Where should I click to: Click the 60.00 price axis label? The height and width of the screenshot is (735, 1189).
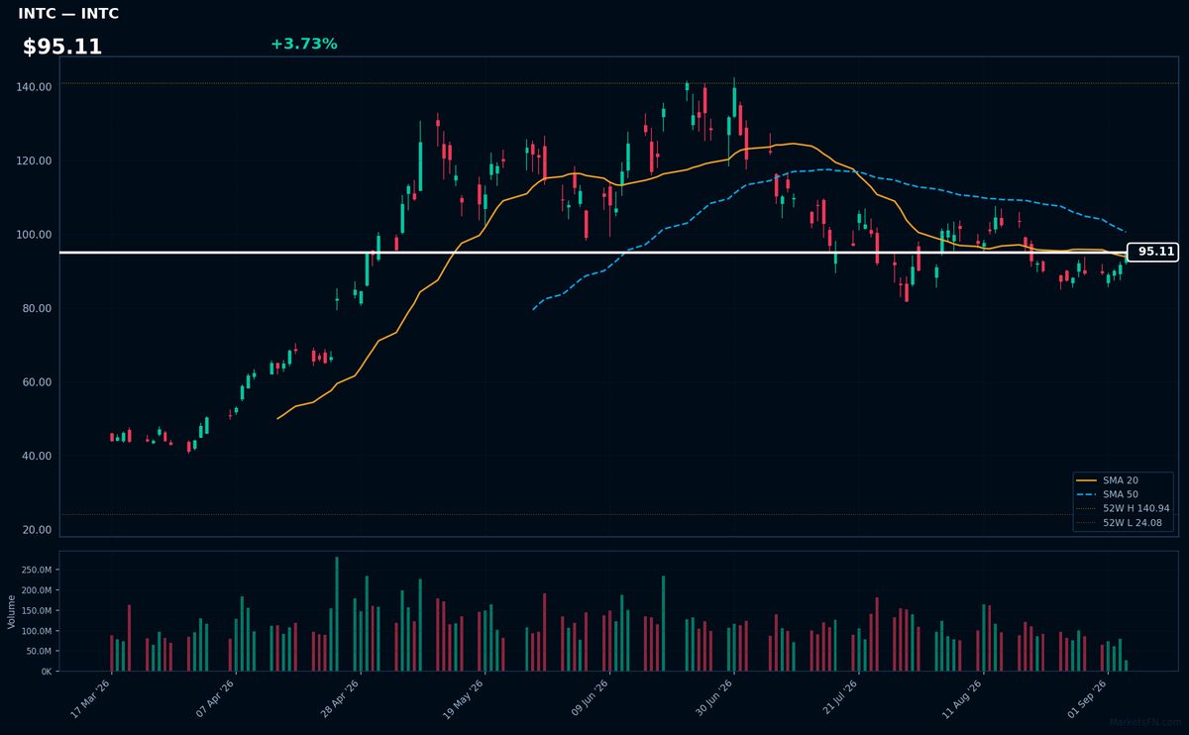coord(38,382)
